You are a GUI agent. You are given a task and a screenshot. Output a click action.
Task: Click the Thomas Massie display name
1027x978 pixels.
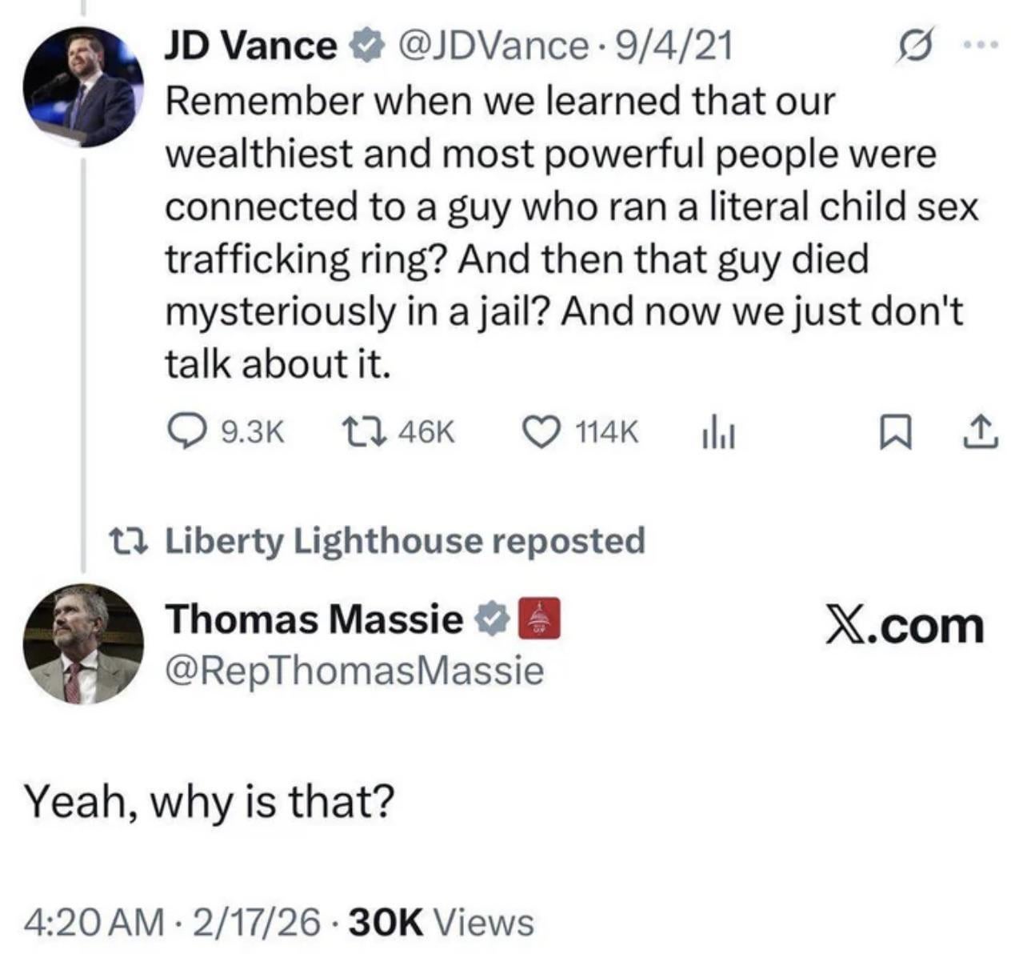point(314,619)
